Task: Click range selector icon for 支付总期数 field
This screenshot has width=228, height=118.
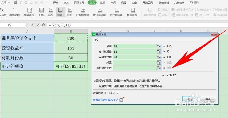Action: point(159,52)
